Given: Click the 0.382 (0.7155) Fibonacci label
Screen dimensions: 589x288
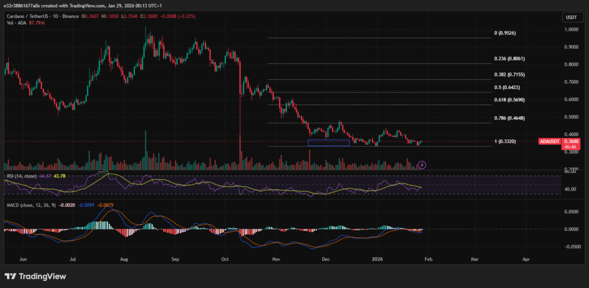Looking at the screenshot, I should (509, 75).
